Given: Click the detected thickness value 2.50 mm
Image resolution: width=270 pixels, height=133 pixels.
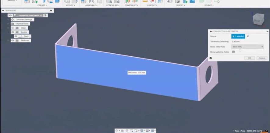Looking at the screenshot, I should pos(236,42).
